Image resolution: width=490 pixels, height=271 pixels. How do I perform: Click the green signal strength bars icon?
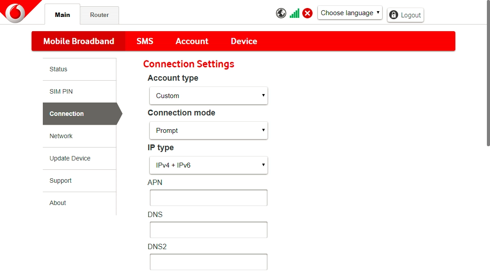[294, 13]
